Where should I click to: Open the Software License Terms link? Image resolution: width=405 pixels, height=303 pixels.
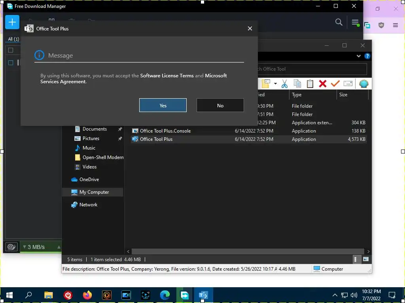[x=167, y=75]
